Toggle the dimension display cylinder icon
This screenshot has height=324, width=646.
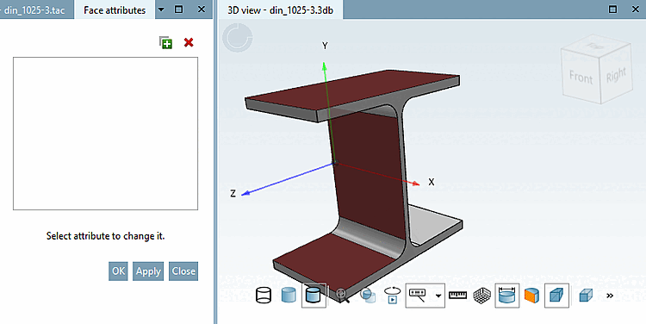[x=506, y=296]
